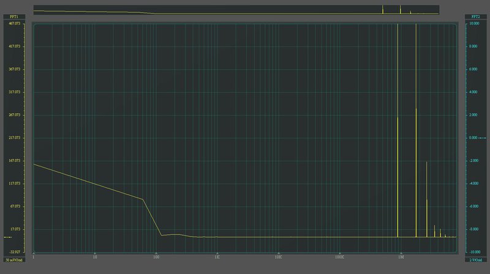Click the 217.073 value on FFT1 axis
Image resolution: width=490 pixels, height=274 pixels.
pyautogui.click(x=15, y=138)
